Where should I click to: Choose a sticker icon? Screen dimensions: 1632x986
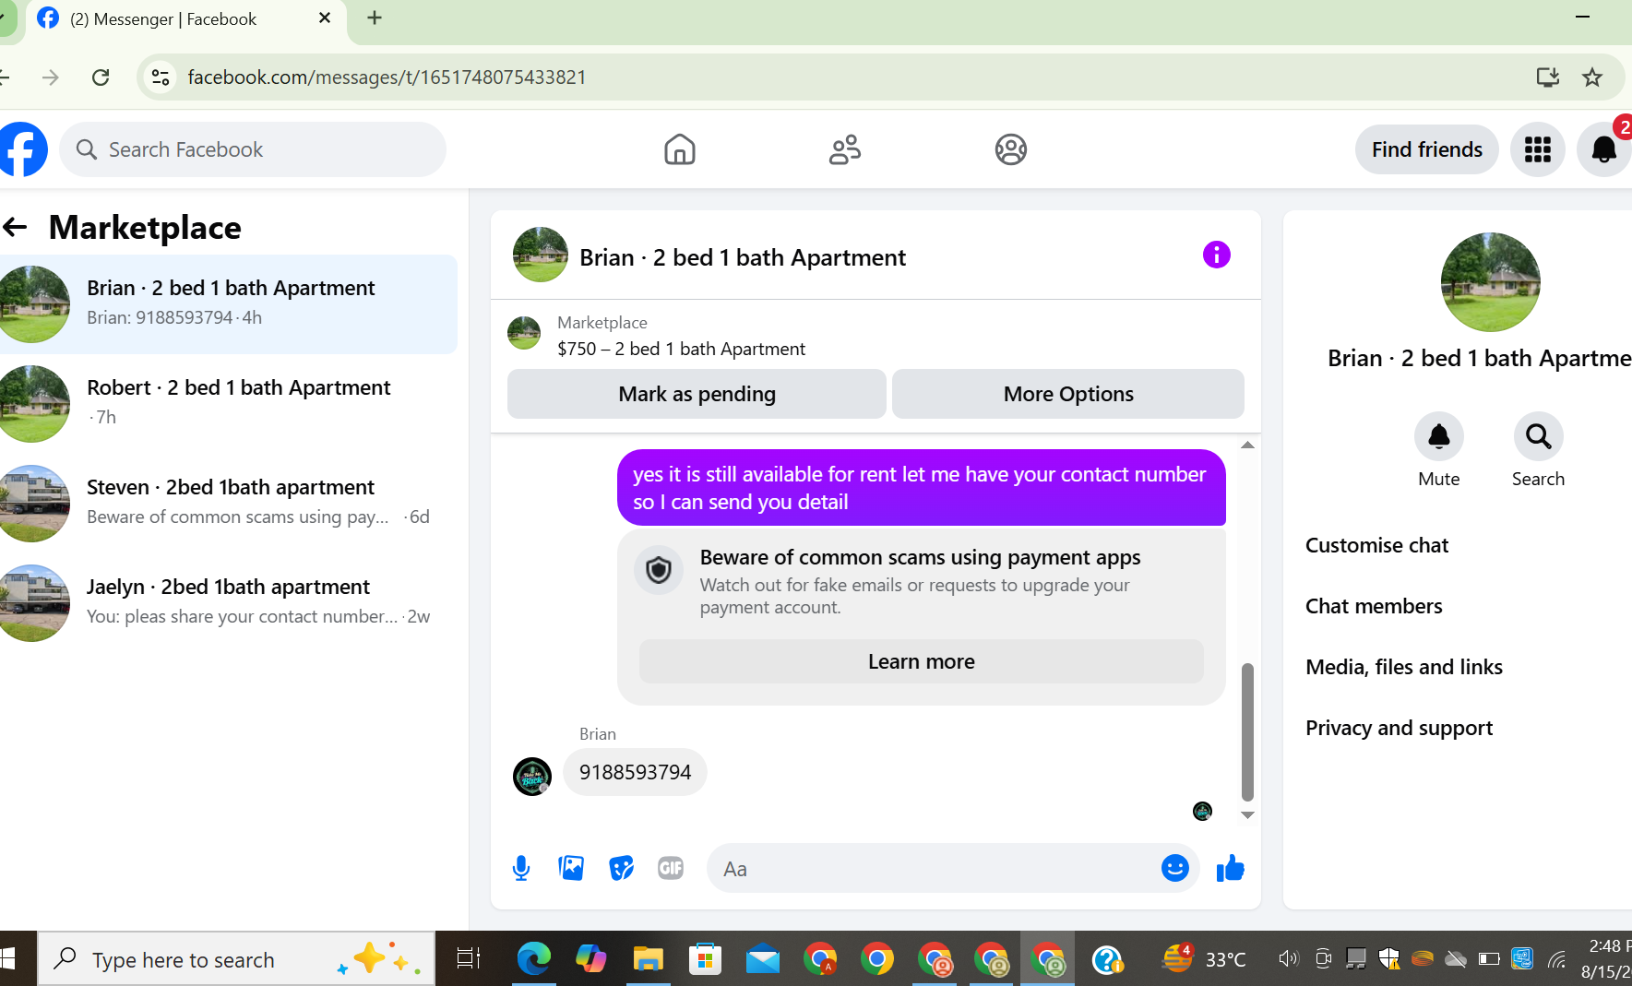tap(621, 868)
